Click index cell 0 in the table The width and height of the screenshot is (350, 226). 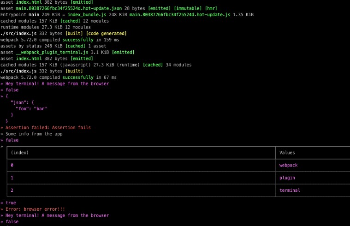[141, 165]
